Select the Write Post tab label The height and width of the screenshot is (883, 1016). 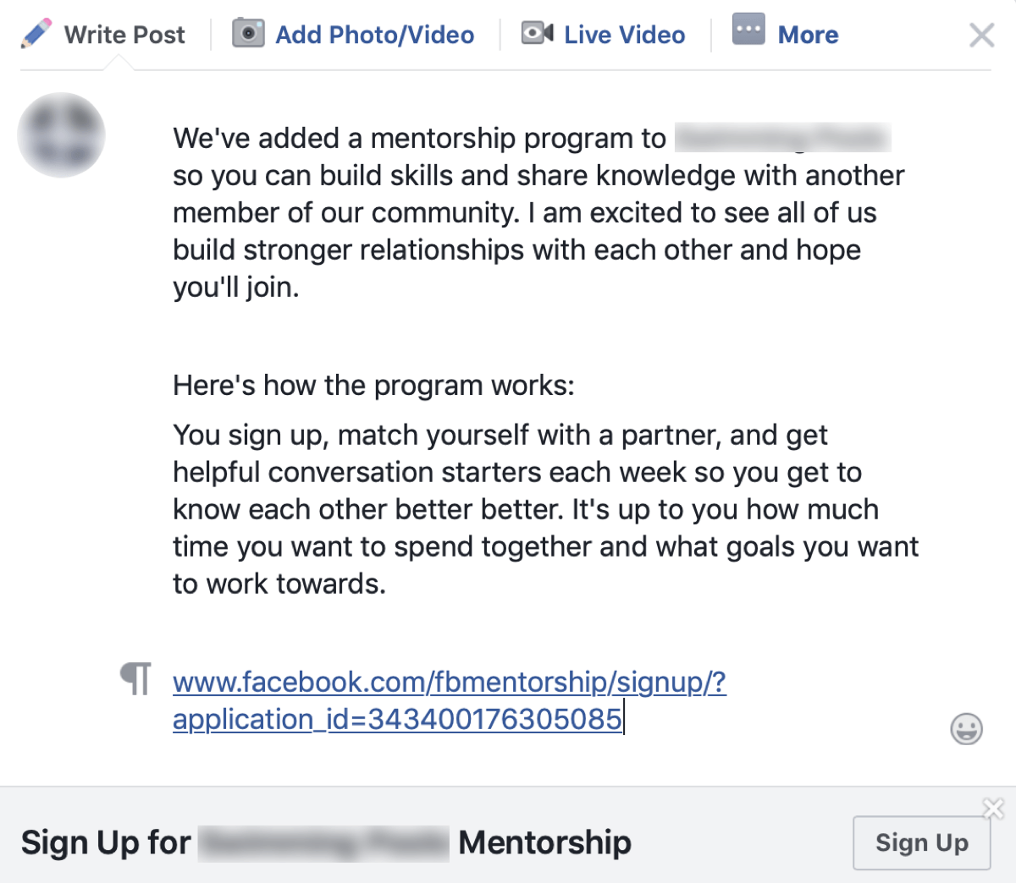click(124, 35)
